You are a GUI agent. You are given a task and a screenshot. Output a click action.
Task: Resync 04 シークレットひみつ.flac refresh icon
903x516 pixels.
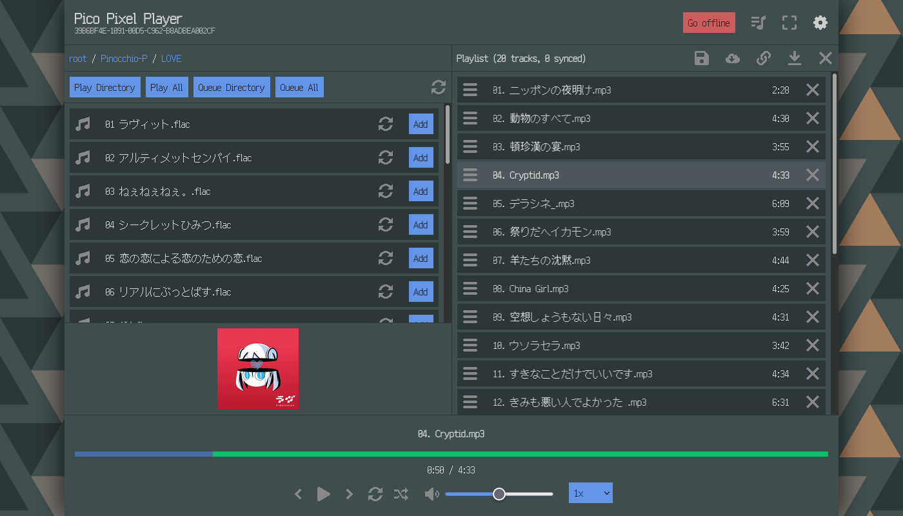point(386,224)
